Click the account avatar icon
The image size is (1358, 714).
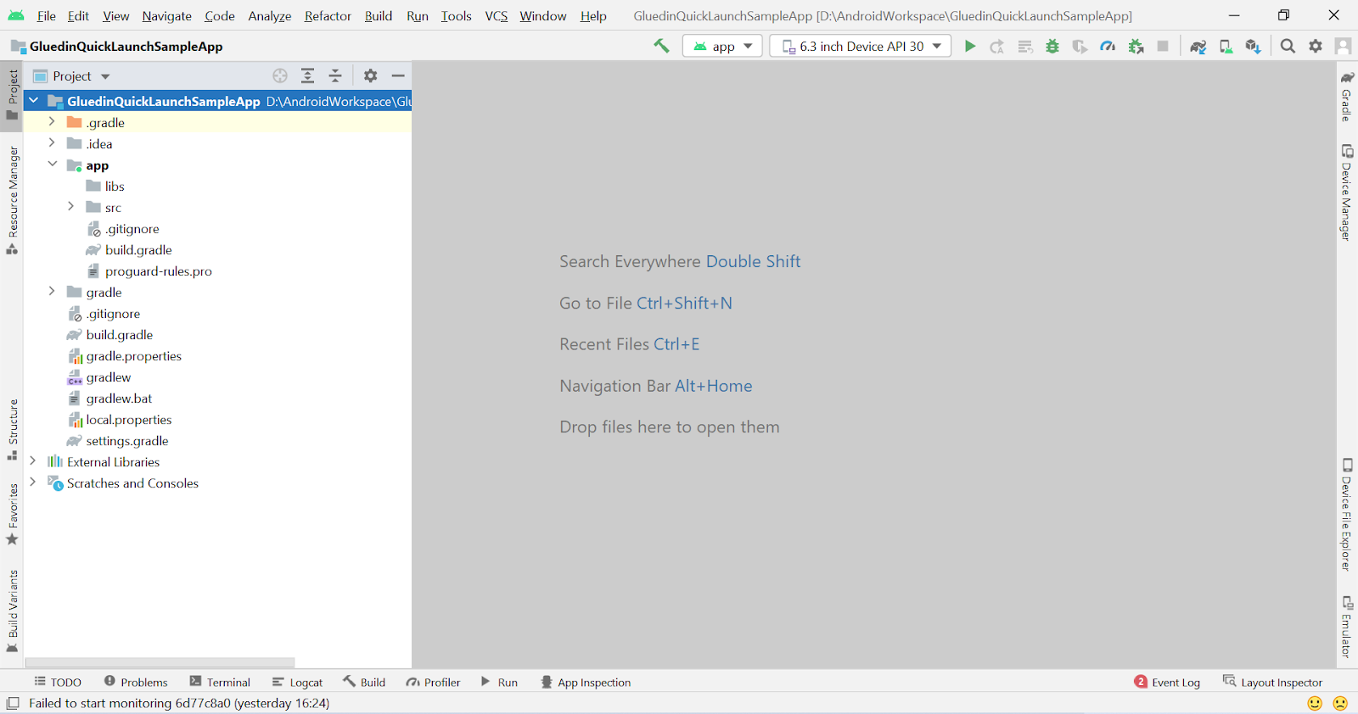click(1343, 47)
